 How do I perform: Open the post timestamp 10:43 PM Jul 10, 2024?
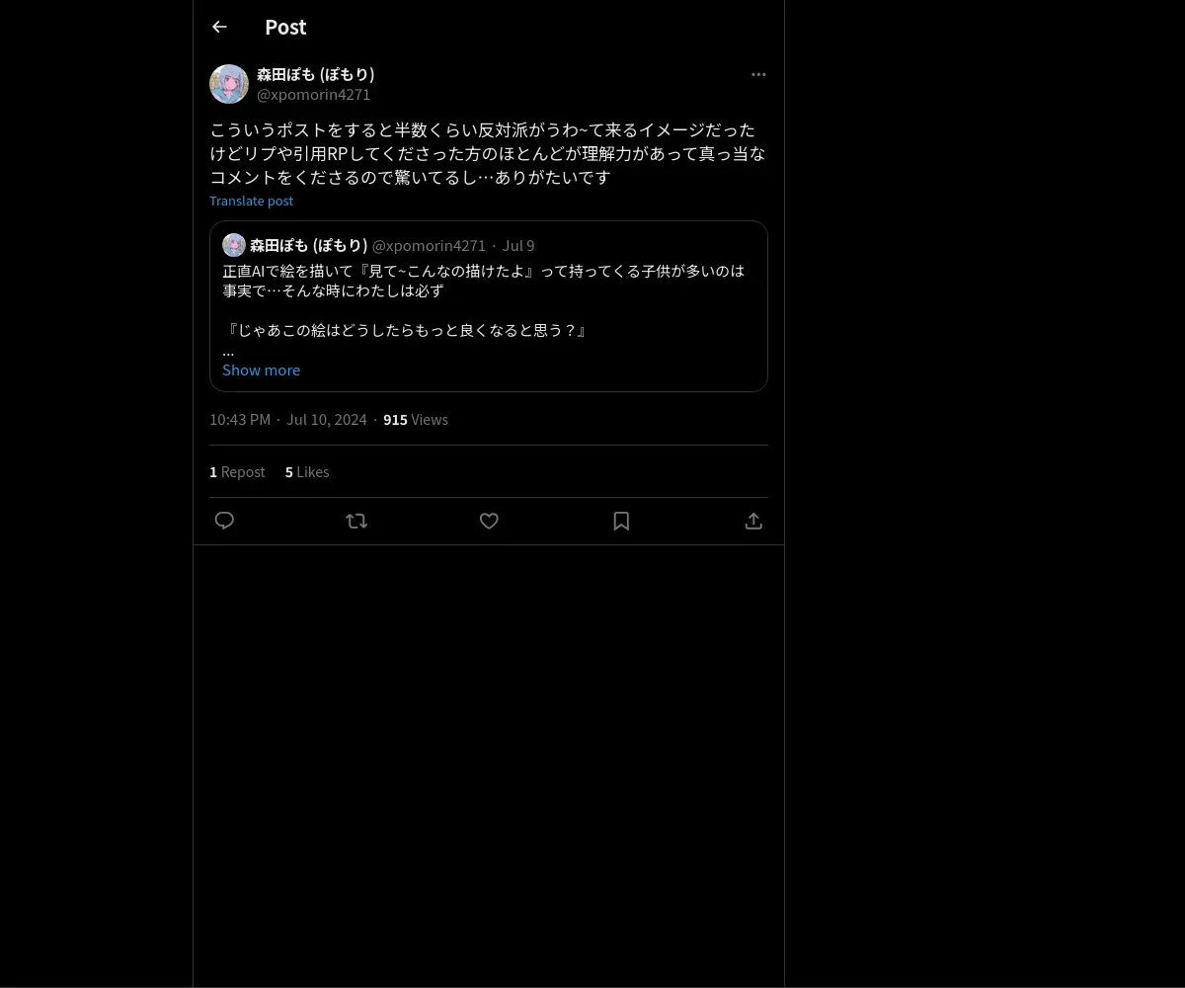click(288, 420)
